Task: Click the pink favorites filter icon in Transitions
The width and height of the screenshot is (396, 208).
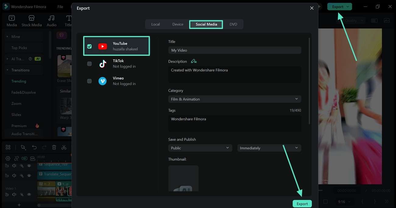Action: tap(62, 35)
